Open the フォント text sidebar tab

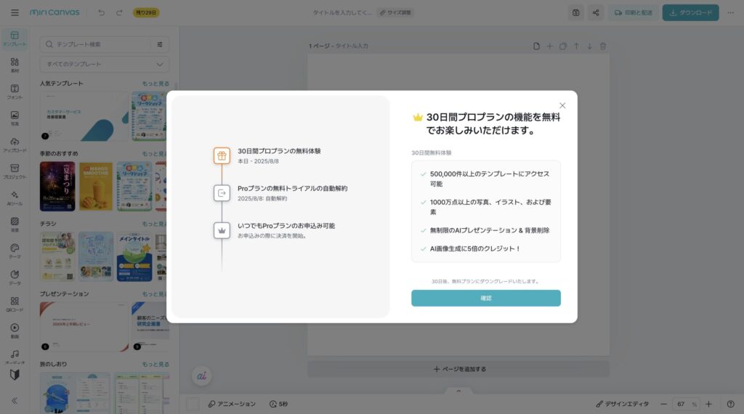[x=15, y=92]
